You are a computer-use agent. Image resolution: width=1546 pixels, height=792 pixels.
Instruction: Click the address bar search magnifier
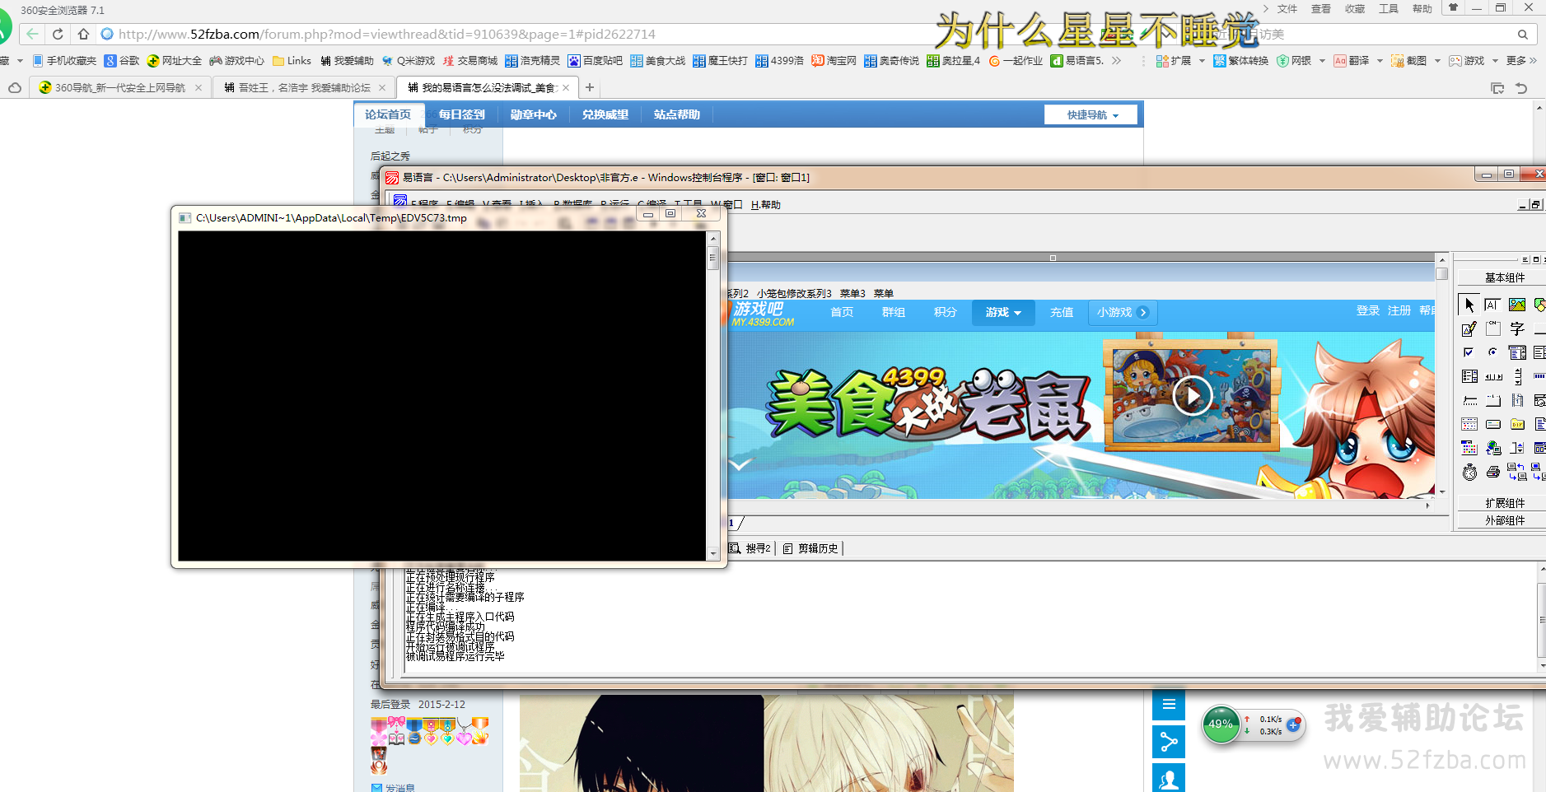tap(1523, 35)
